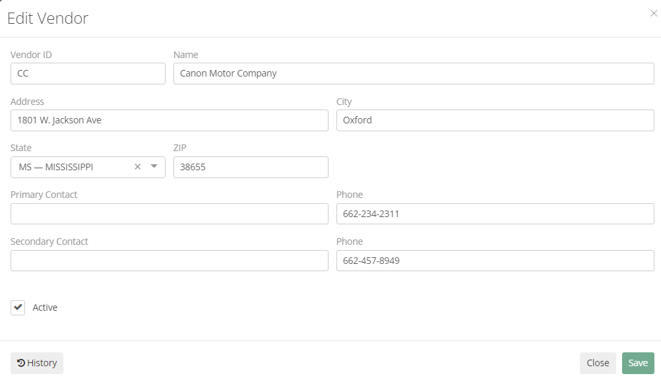
Task: Uncheck Active status for this vendor
Action: [18, 307]
